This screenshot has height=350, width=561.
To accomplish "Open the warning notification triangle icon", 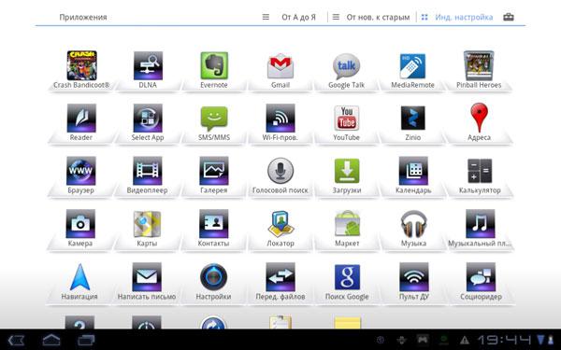I will coord(465,340).
